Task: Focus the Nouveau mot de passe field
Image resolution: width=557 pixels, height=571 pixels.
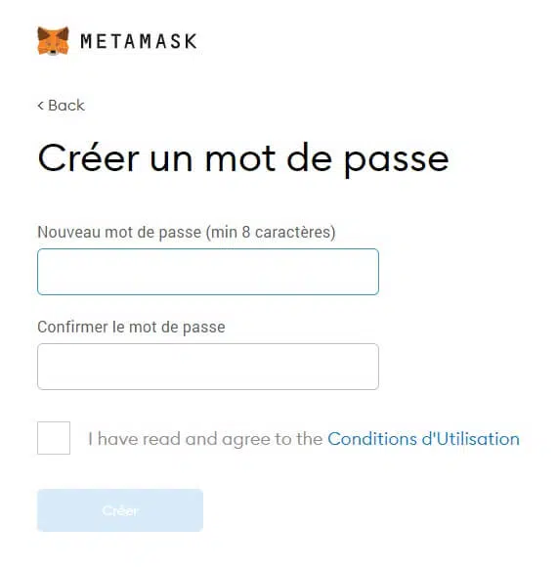Action: [x=208, y=272]
